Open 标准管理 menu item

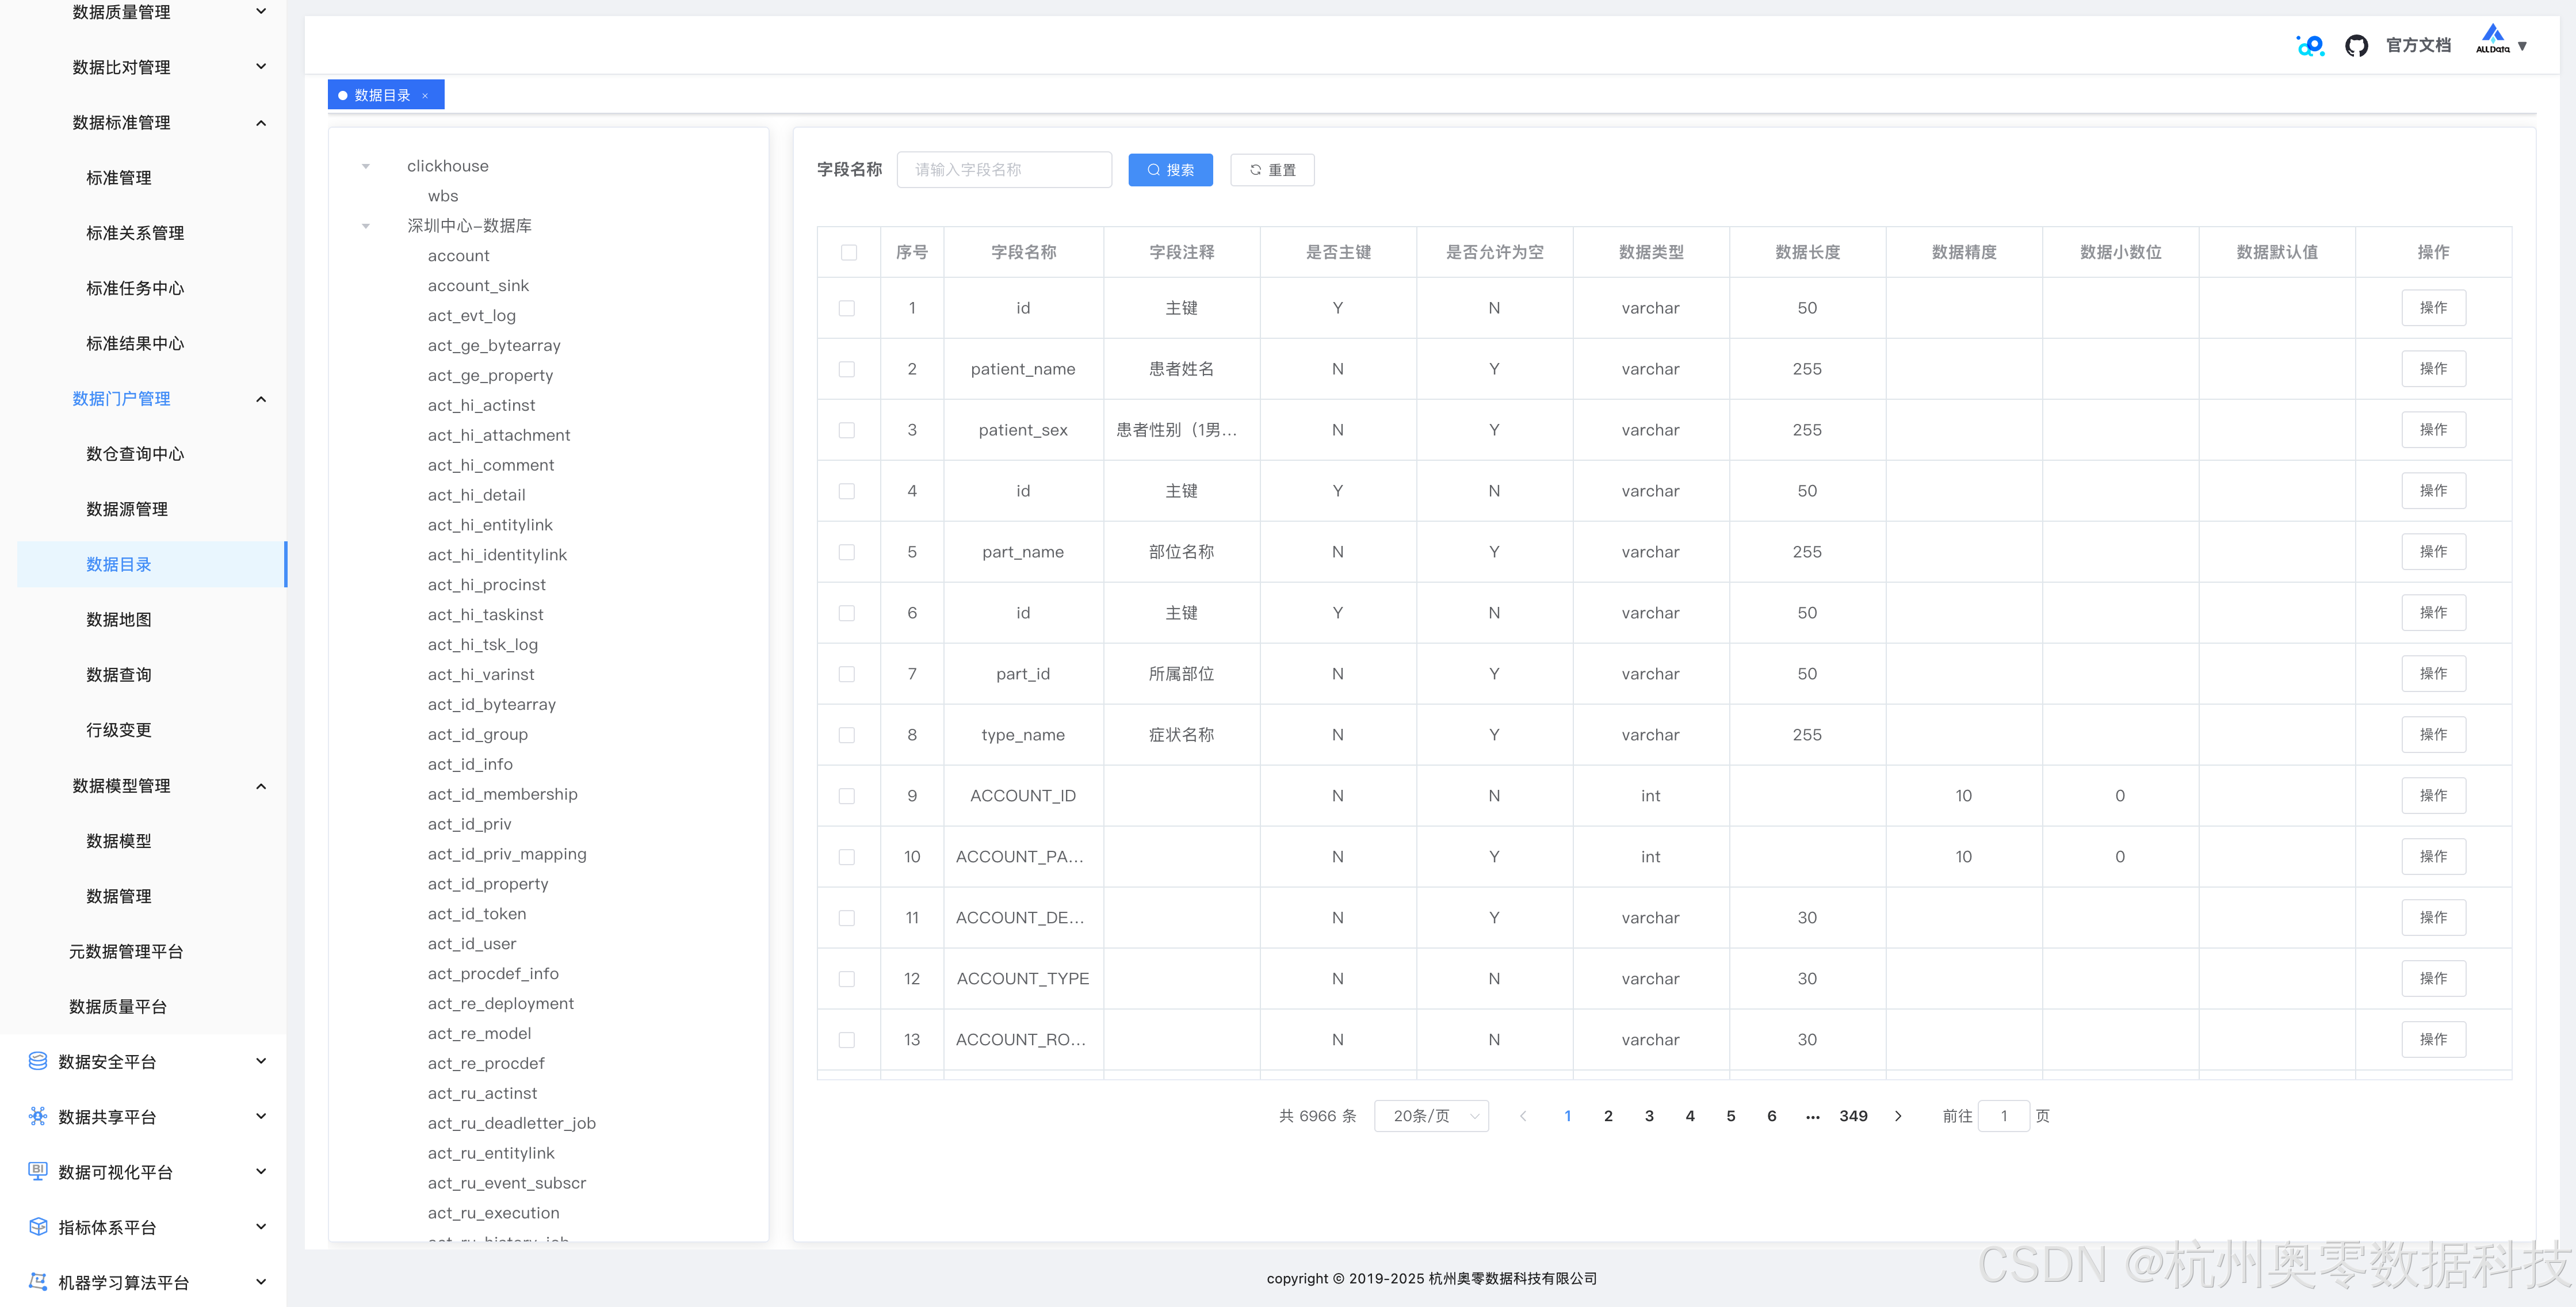[x=119, y=178]
